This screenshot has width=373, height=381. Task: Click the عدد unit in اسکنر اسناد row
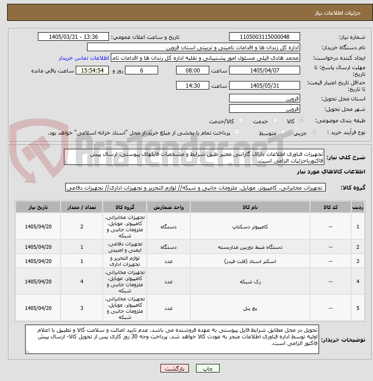pyautogui.click(x=169, y=261)
